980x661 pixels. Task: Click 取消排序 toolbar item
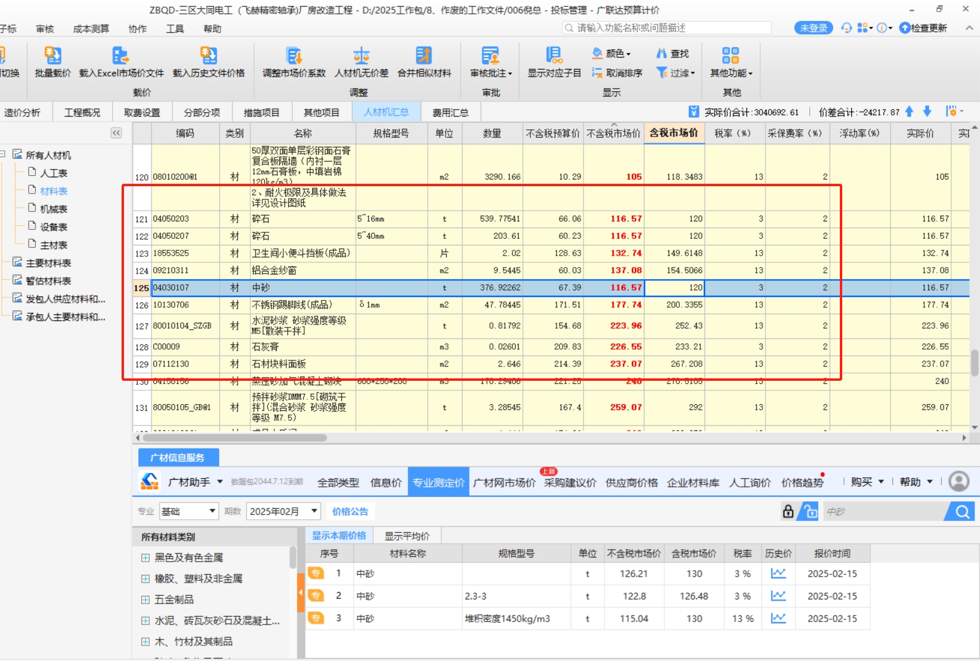pos(617,72)
